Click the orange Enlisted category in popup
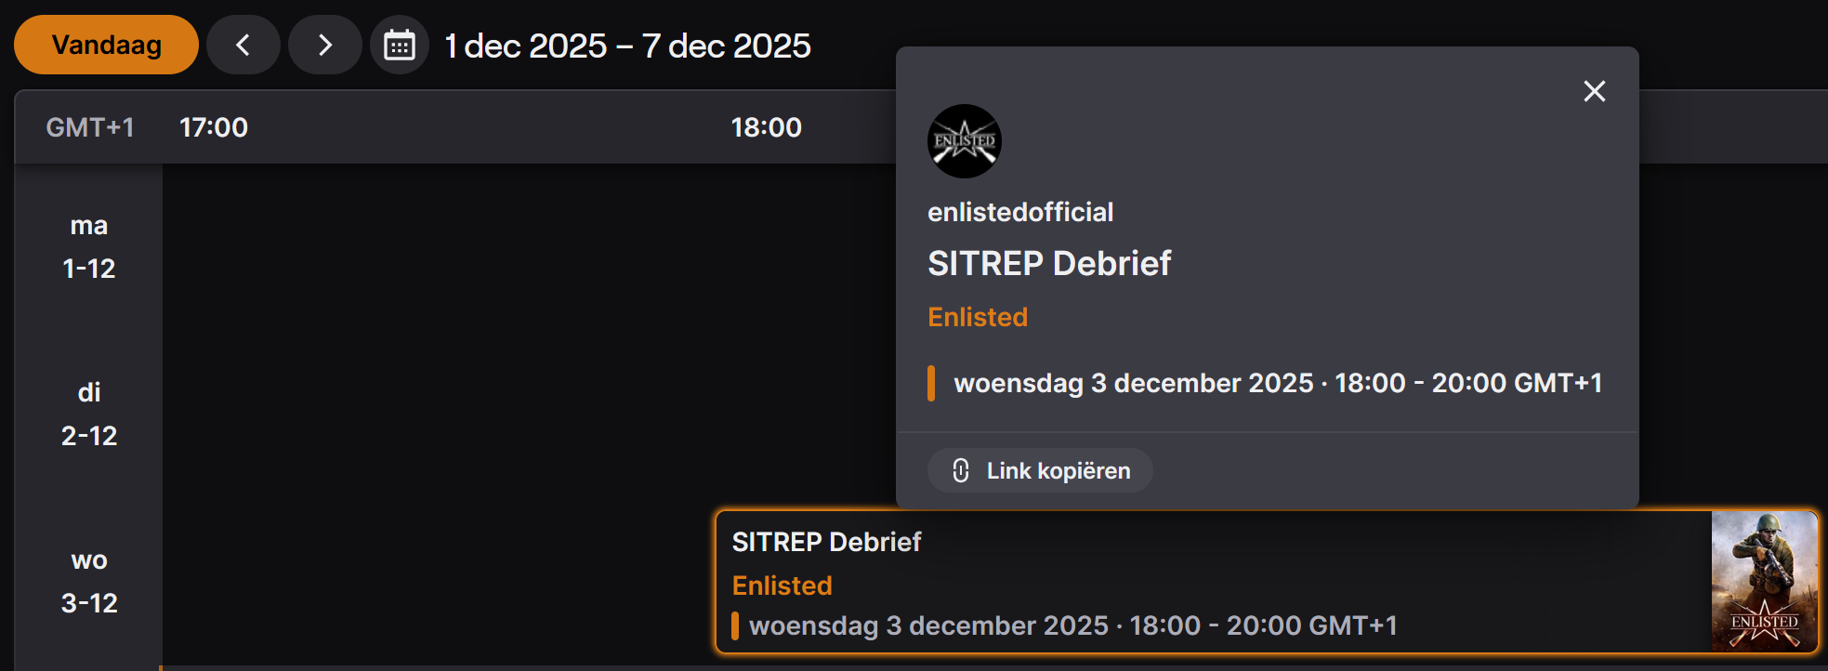The image size is (1828, 671). (977, 318)
